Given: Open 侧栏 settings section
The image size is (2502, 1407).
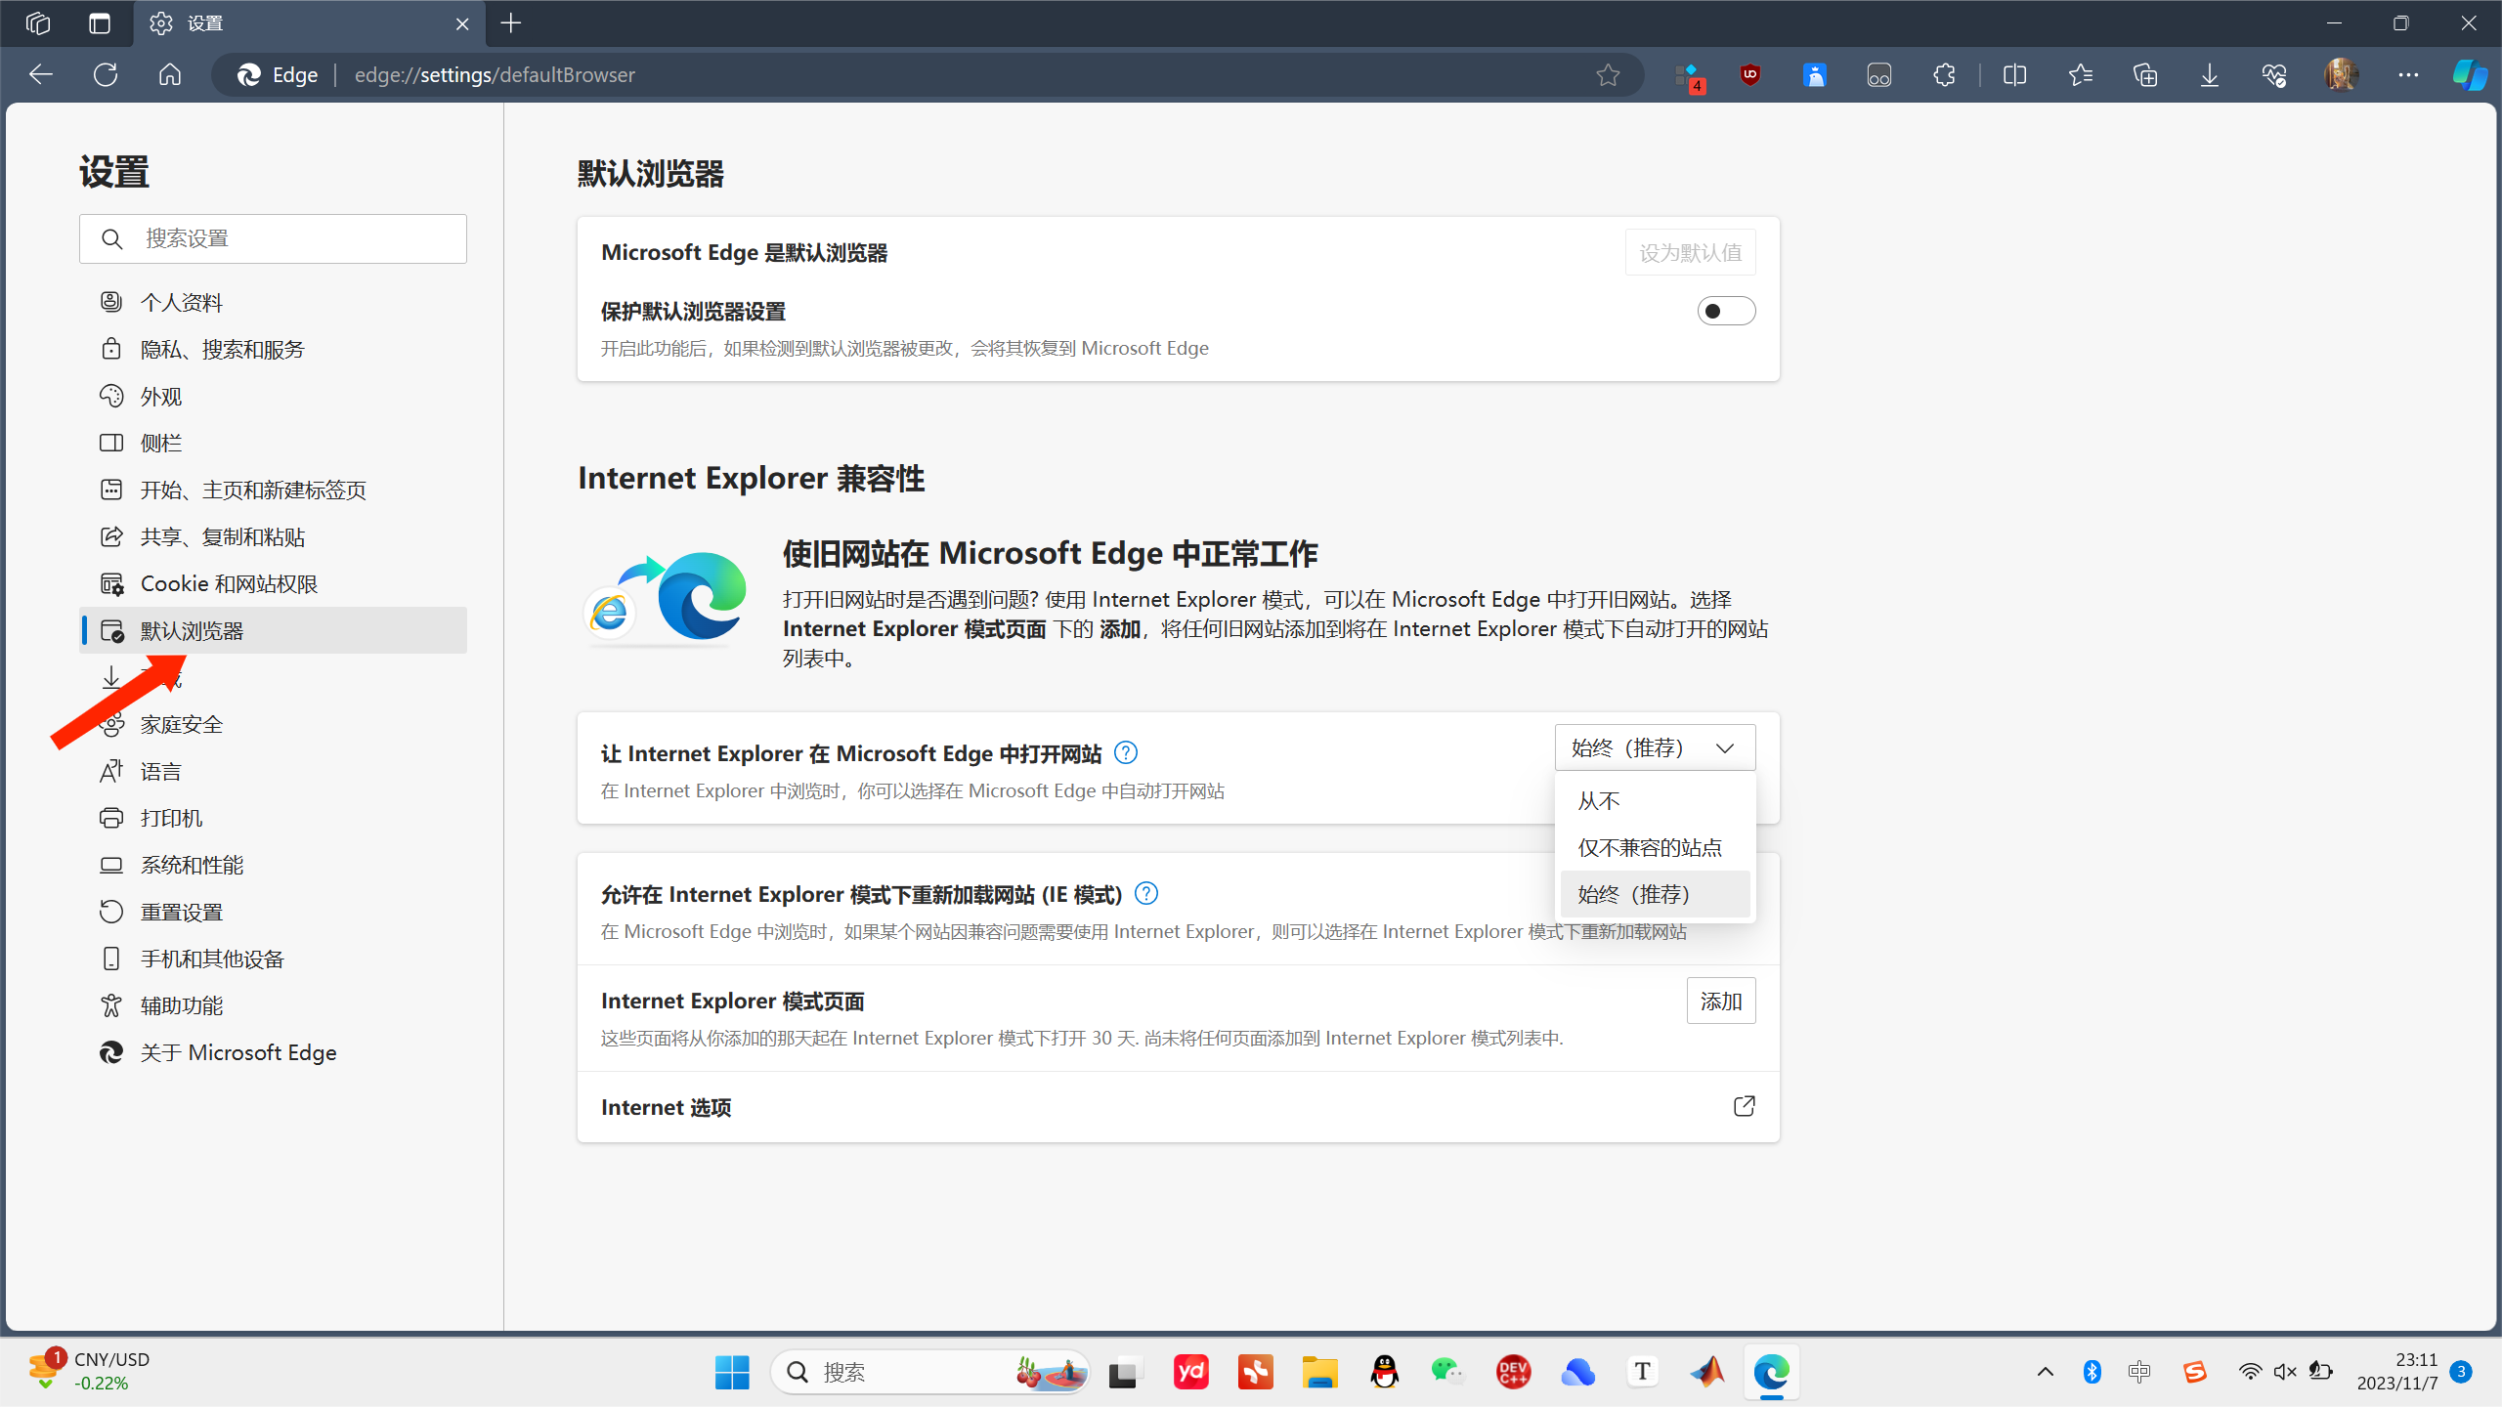Looking at the screenshot, I should (x=273, y=443).
